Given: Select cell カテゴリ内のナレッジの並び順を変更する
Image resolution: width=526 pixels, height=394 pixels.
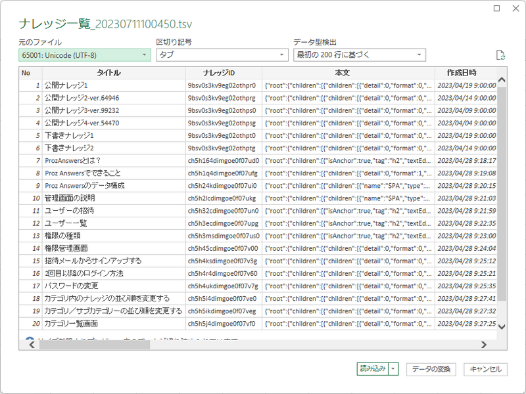Looking at the screenshot, I should [x=114, y=299].
